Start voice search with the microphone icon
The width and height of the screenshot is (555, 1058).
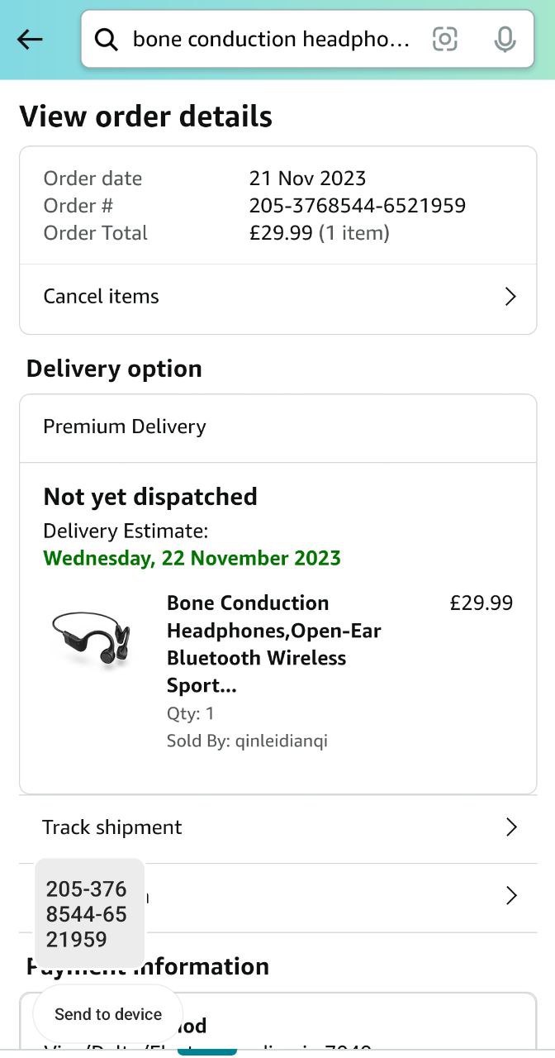[505, 39]
